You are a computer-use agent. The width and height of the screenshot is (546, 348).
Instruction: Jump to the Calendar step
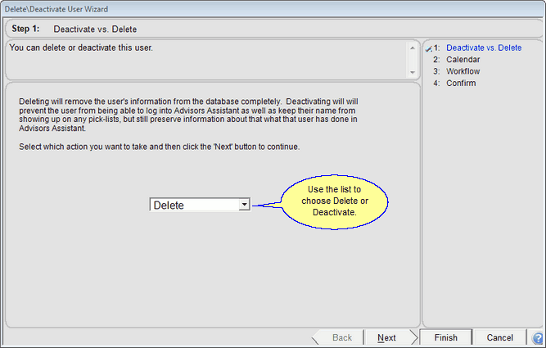tap(463, 59)
